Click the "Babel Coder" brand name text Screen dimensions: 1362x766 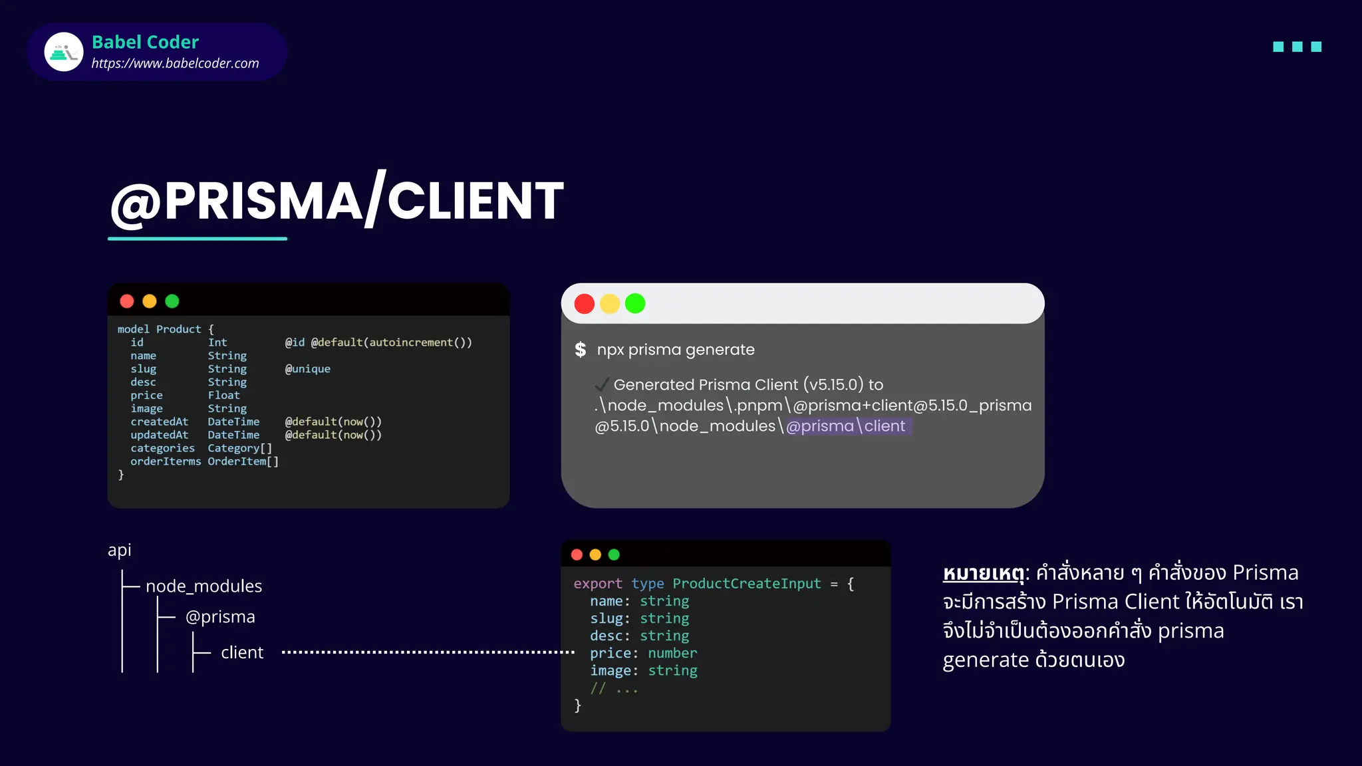click(145, 42)
